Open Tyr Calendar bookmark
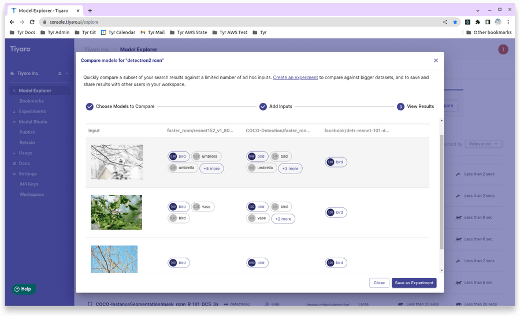Screen dimensions: 520x316 coord(118,32)
